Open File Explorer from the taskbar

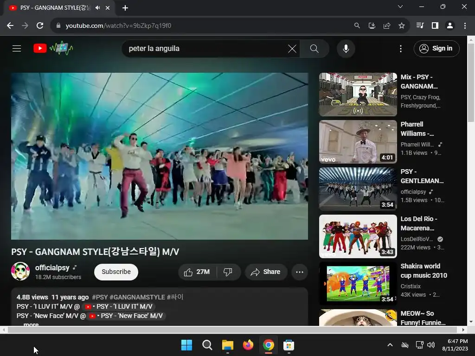[227, 345]
